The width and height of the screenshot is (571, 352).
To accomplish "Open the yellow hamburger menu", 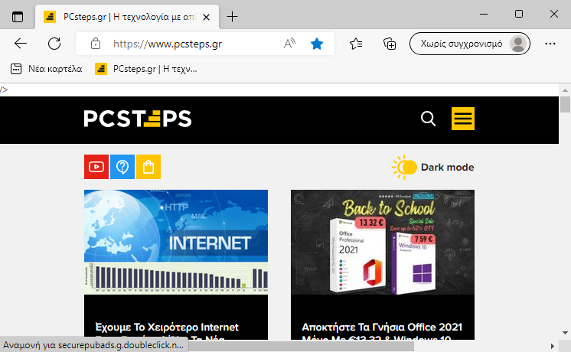I will pyautogui.click(x=463, y=119).
